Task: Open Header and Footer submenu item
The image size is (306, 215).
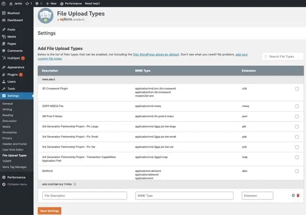Action: (15, 144)
